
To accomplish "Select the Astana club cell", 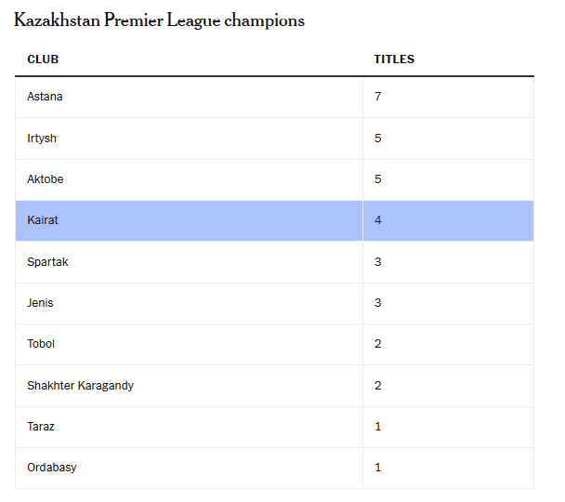I will pyautogui.click(x=46, y=97).
